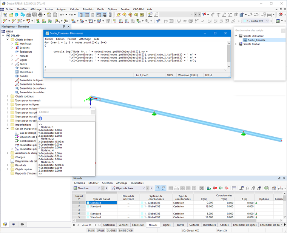Click the new model icon in toolbar
This screenshot has width=287, height=233.
[x=5, y=15]
